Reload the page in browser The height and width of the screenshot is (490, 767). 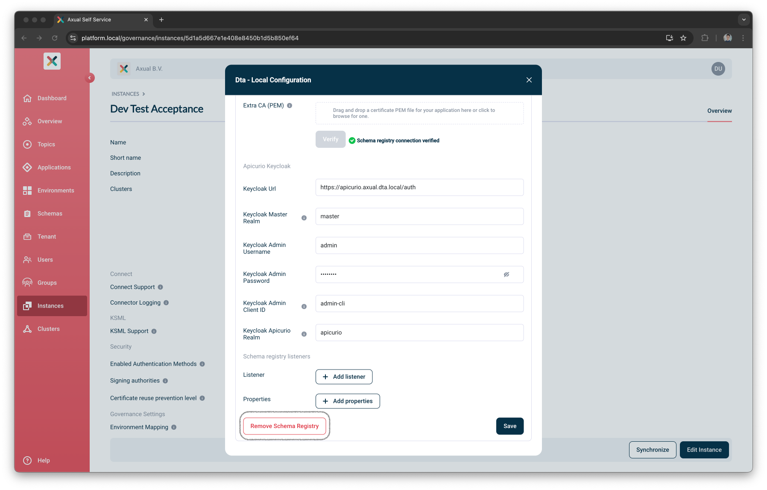tap(55, 38)
